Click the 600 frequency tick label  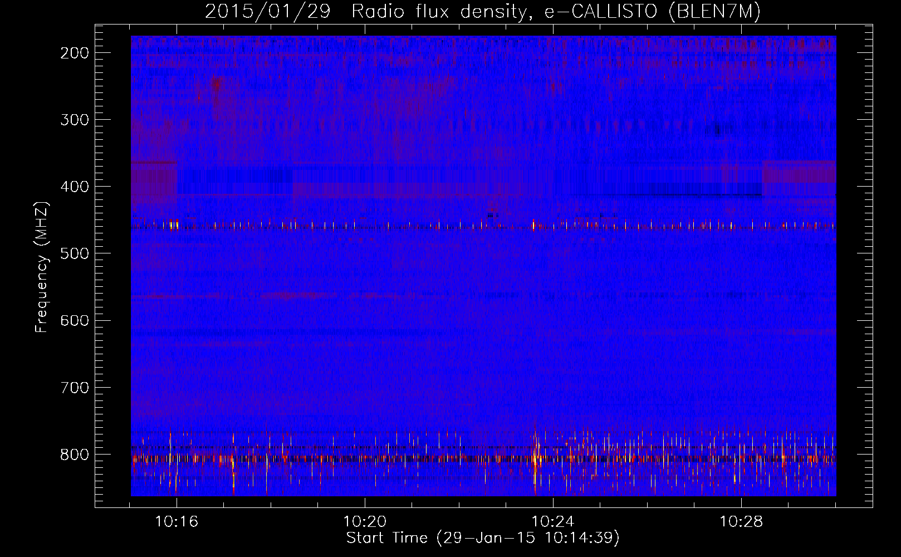pyautogui.click(x=75, y=320)
